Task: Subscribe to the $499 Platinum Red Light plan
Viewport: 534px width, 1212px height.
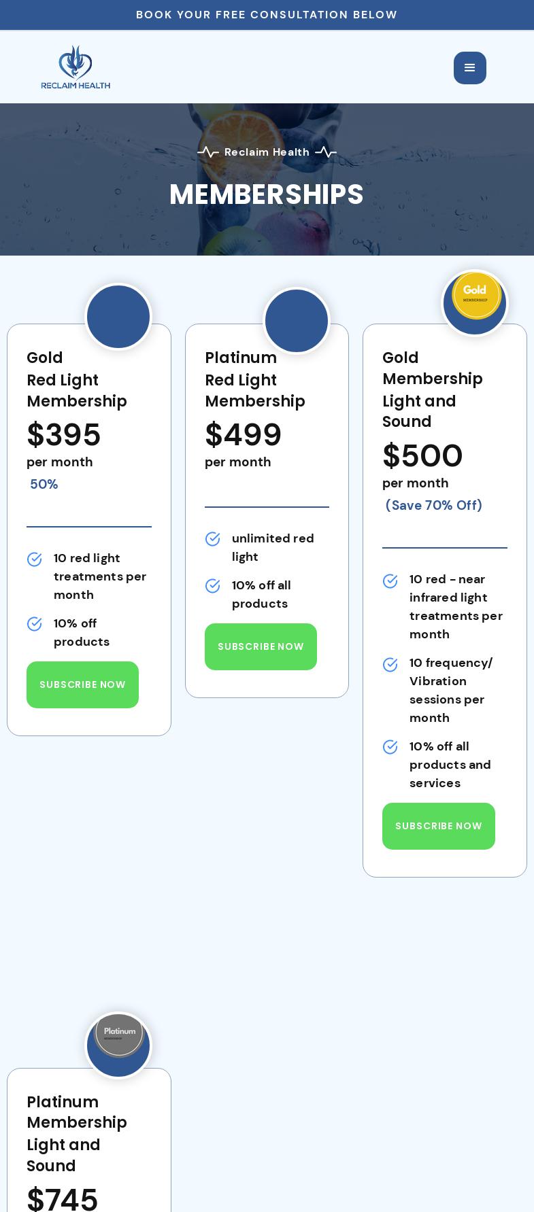Action: click(261, 646)
